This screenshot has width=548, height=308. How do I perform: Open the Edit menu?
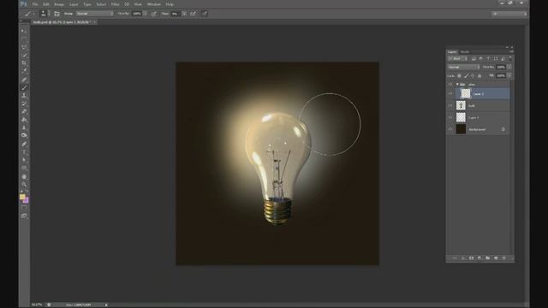click(x=45, y=4)
